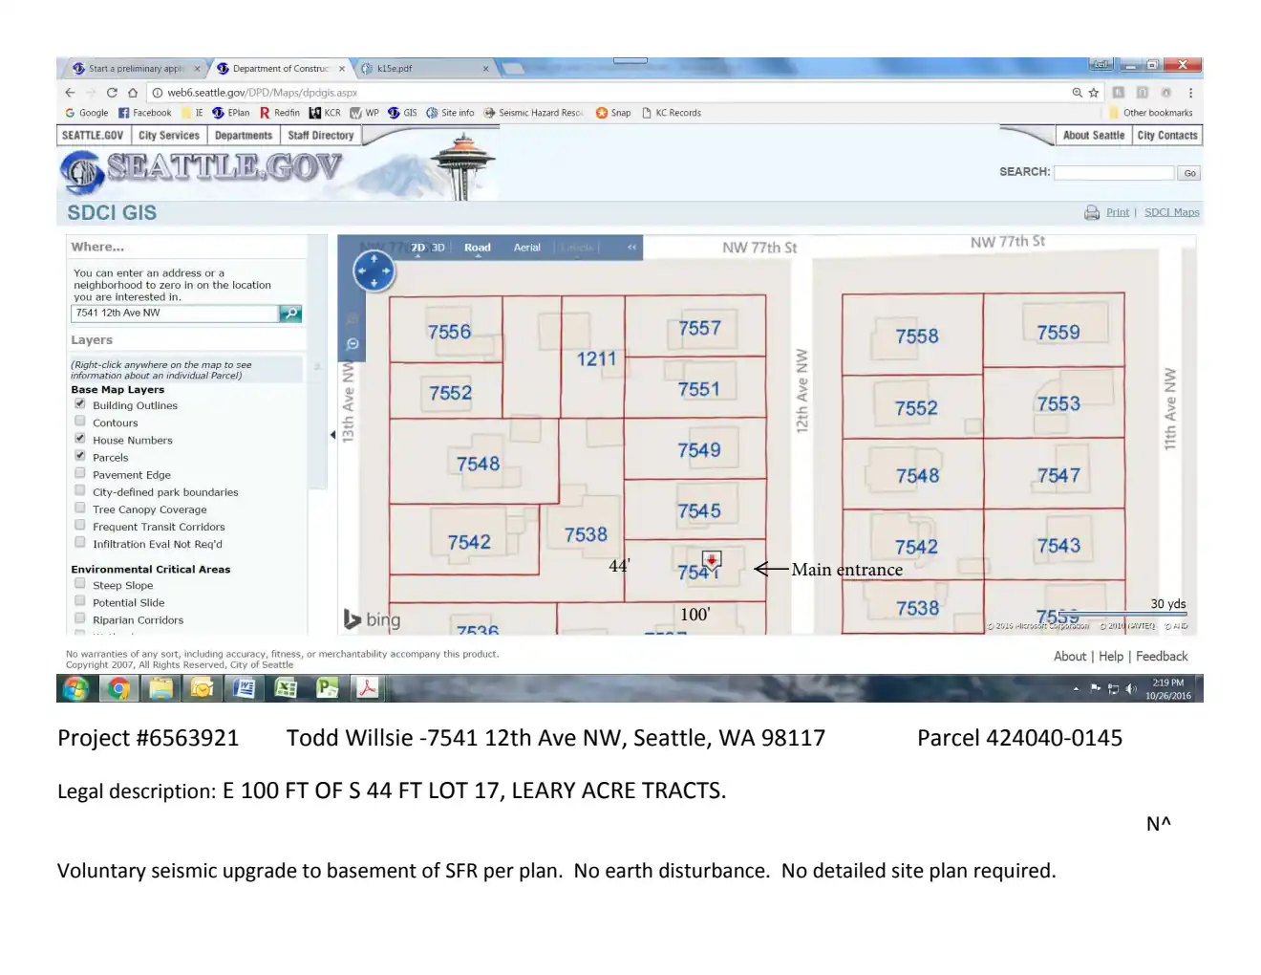Collapse the left panel with the arrow
1261x975 pixels.
(332, 435)
